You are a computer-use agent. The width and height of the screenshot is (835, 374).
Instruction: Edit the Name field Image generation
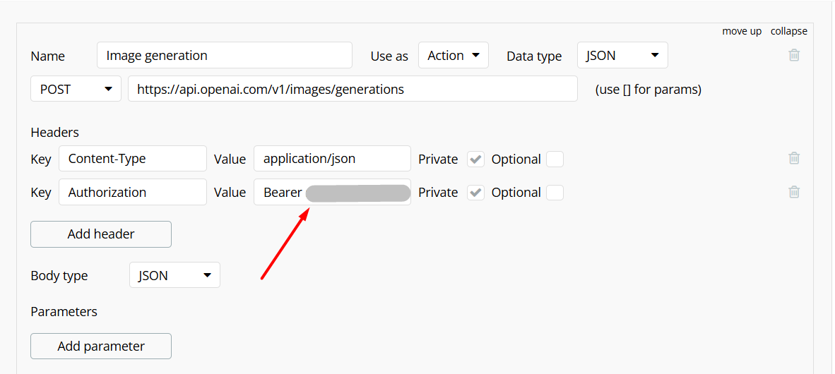click(224, 55)
